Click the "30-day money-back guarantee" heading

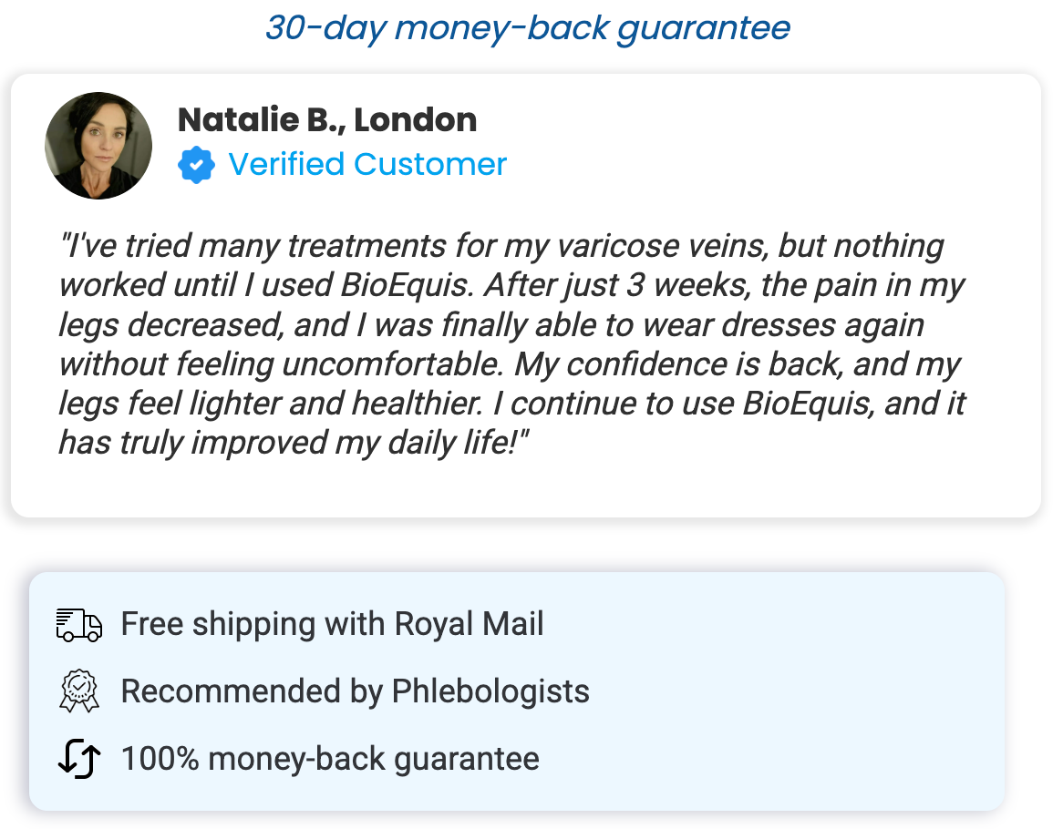(x=528, y=28)
